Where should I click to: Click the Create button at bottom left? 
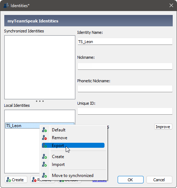point(16,179)
